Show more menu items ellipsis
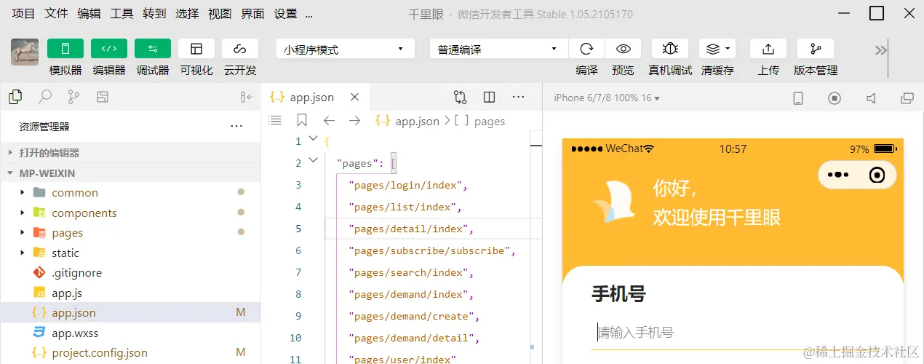Screen dimensions: 924x364 tap(309, 15)
